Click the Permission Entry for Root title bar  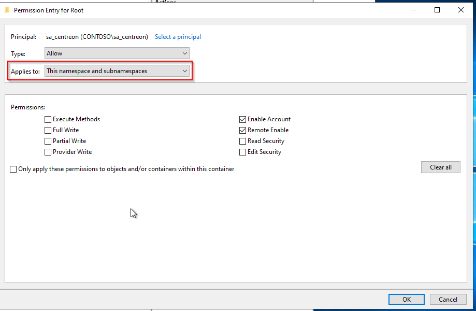207,10
